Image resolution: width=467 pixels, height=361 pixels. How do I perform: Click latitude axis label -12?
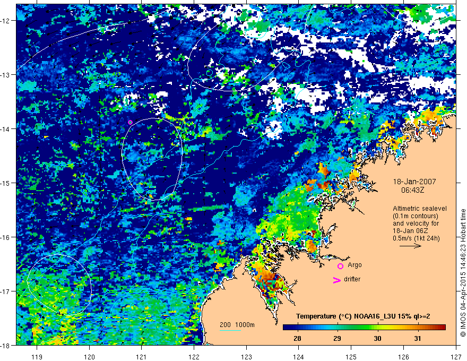(5, 21)
